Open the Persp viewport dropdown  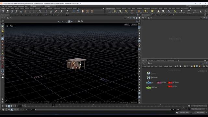[x=127, y=25]
